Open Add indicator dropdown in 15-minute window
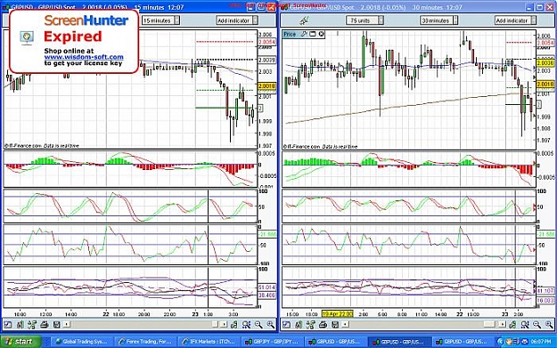Image resolution: width=557 pixels, height=348 pixels. tap(237, 20)
